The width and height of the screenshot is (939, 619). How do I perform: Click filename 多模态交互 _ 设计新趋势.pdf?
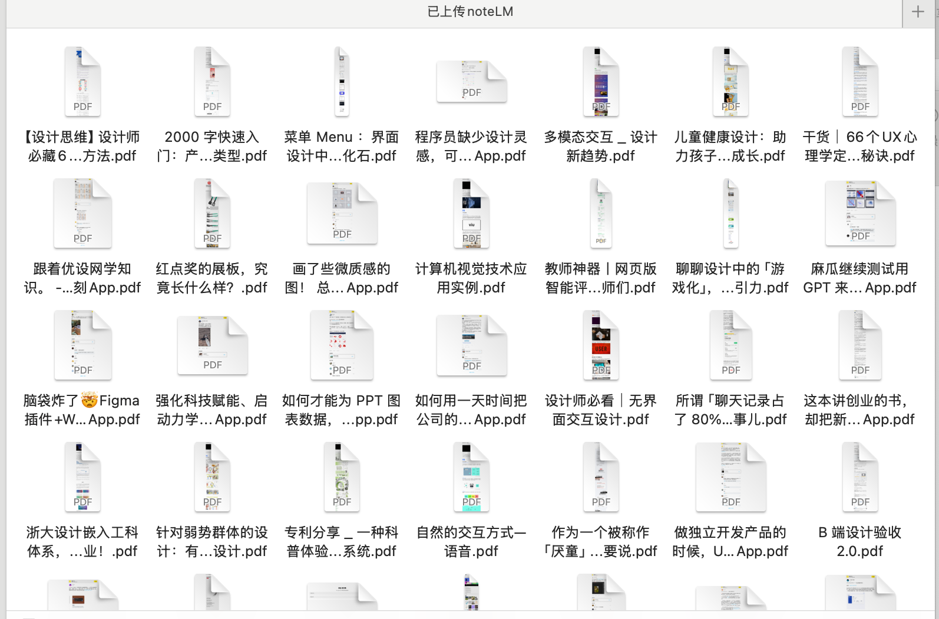pos(601,147)
